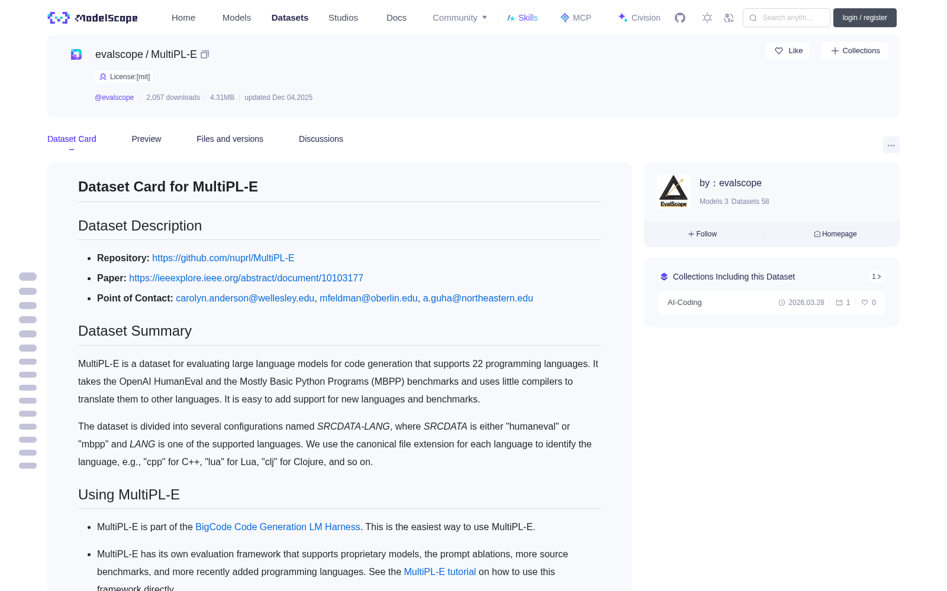Click the "4.31MB" size text
947x591 pixels.
click(222, 98)
